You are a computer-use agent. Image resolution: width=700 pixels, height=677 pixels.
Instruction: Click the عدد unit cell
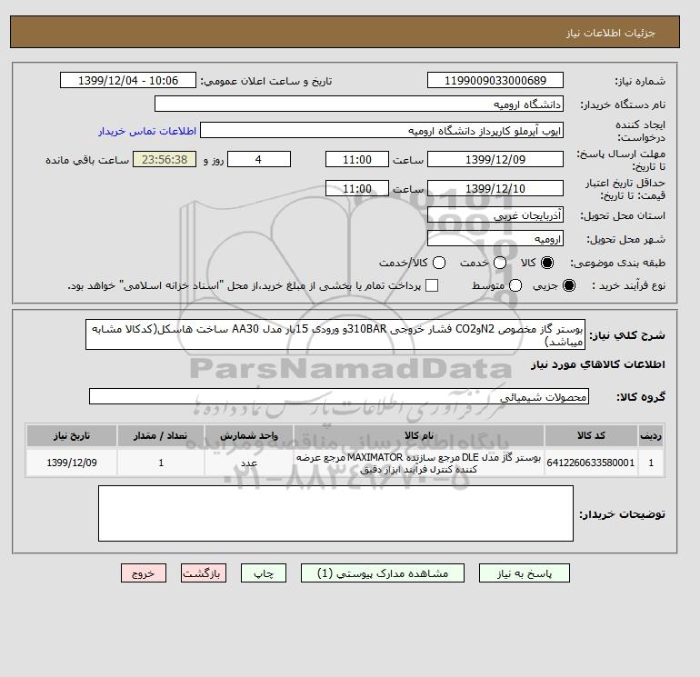click(x=249, y=463)
